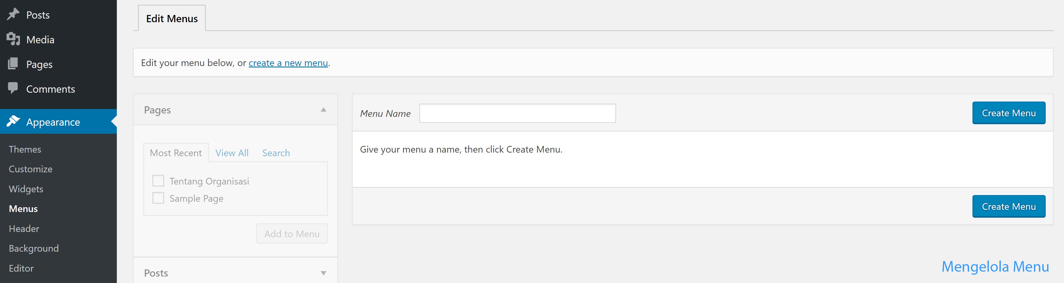Click inside the Menu Name field
The width and height of the screenshot is (1064, 283).
517,113
